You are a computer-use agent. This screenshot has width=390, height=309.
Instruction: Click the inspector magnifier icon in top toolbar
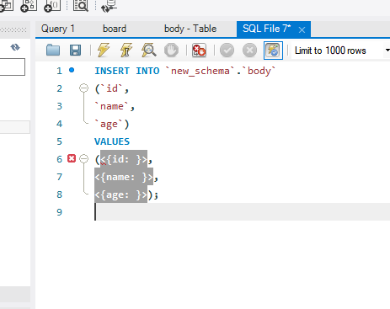[81, 5]
